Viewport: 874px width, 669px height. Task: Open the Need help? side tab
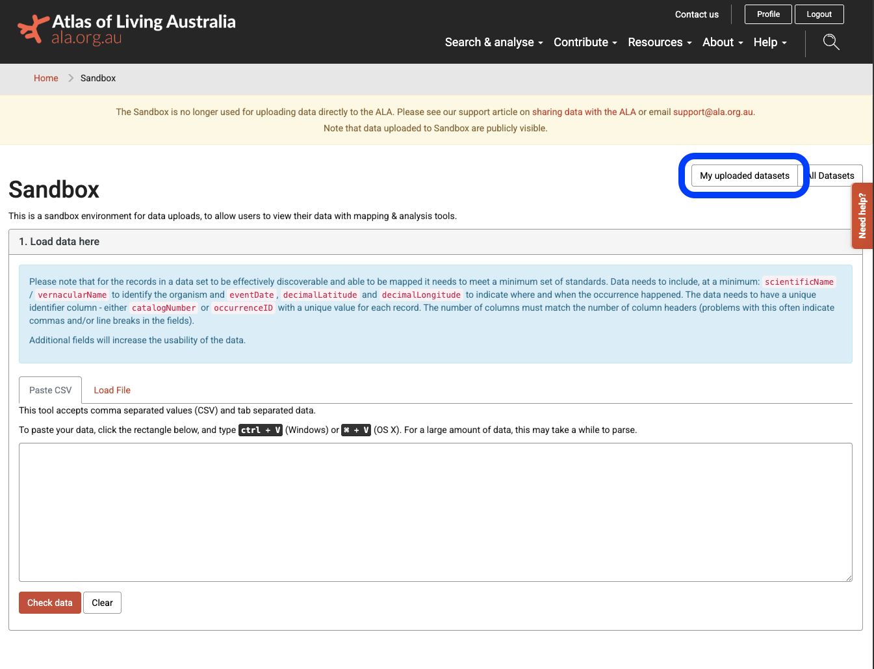pos(862,216)
